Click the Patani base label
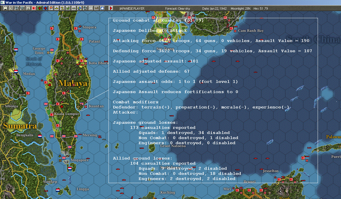 click(x=94, y=41)
